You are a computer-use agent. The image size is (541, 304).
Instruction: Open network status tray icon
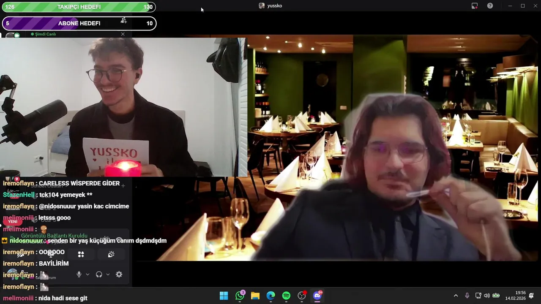[x=478, y=296]
